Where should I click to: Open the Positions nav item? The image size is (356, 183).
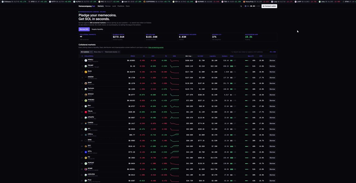point(121,6)
